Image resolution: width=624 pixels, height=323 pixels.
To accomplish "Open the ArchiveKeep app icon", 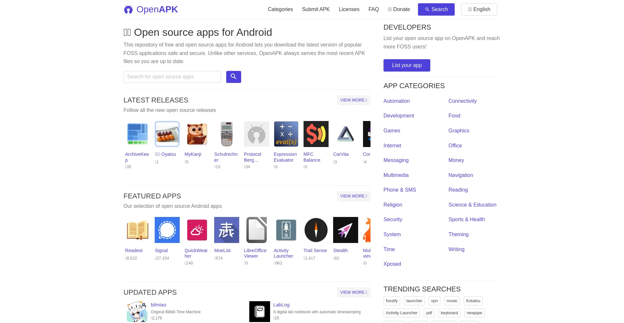I will (x=137, y=134).
